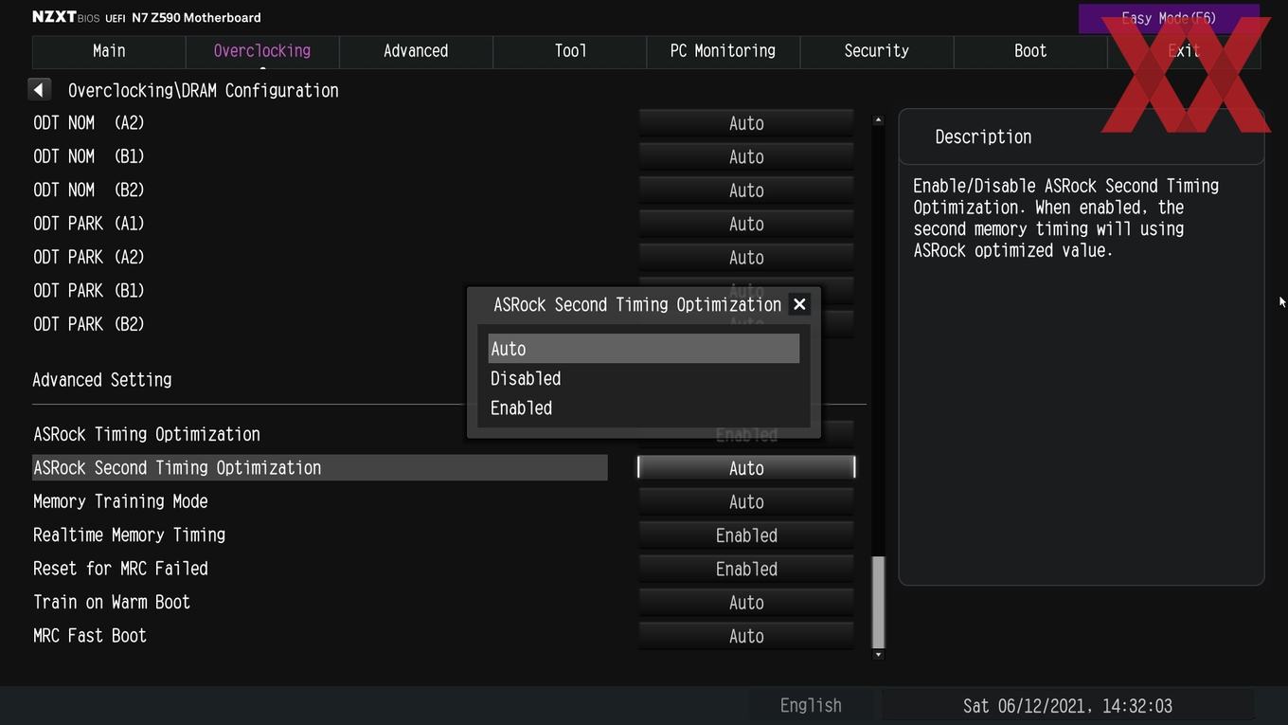Choose Enabled in the popup list
1288x725 pixels.
point(643,408)
